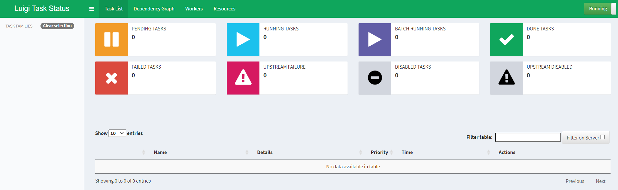Enable the Filter on Server checkbox
The width and height of the screenshot is (618, 190).
pos(602,137)
